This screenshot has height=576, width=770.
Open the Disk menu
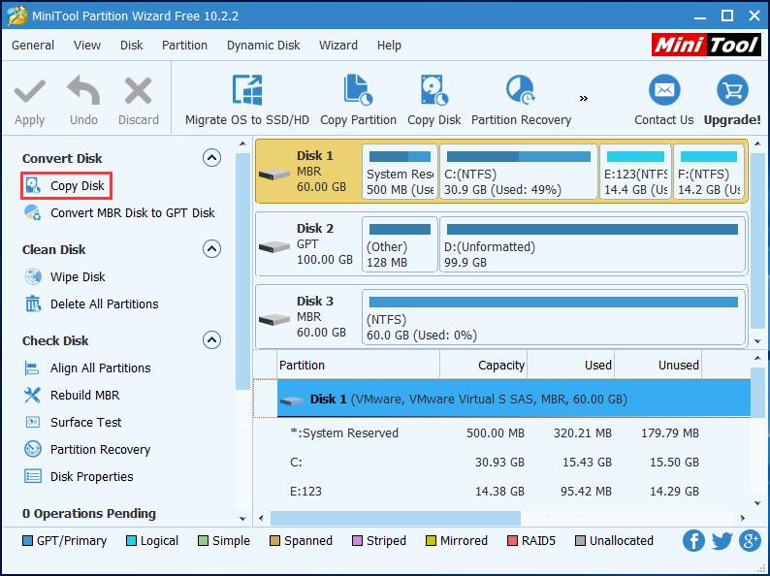click(131, 46)
